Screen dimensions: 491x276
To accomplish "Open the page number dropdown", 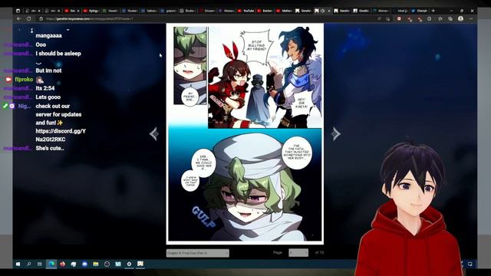I will 298,252.
